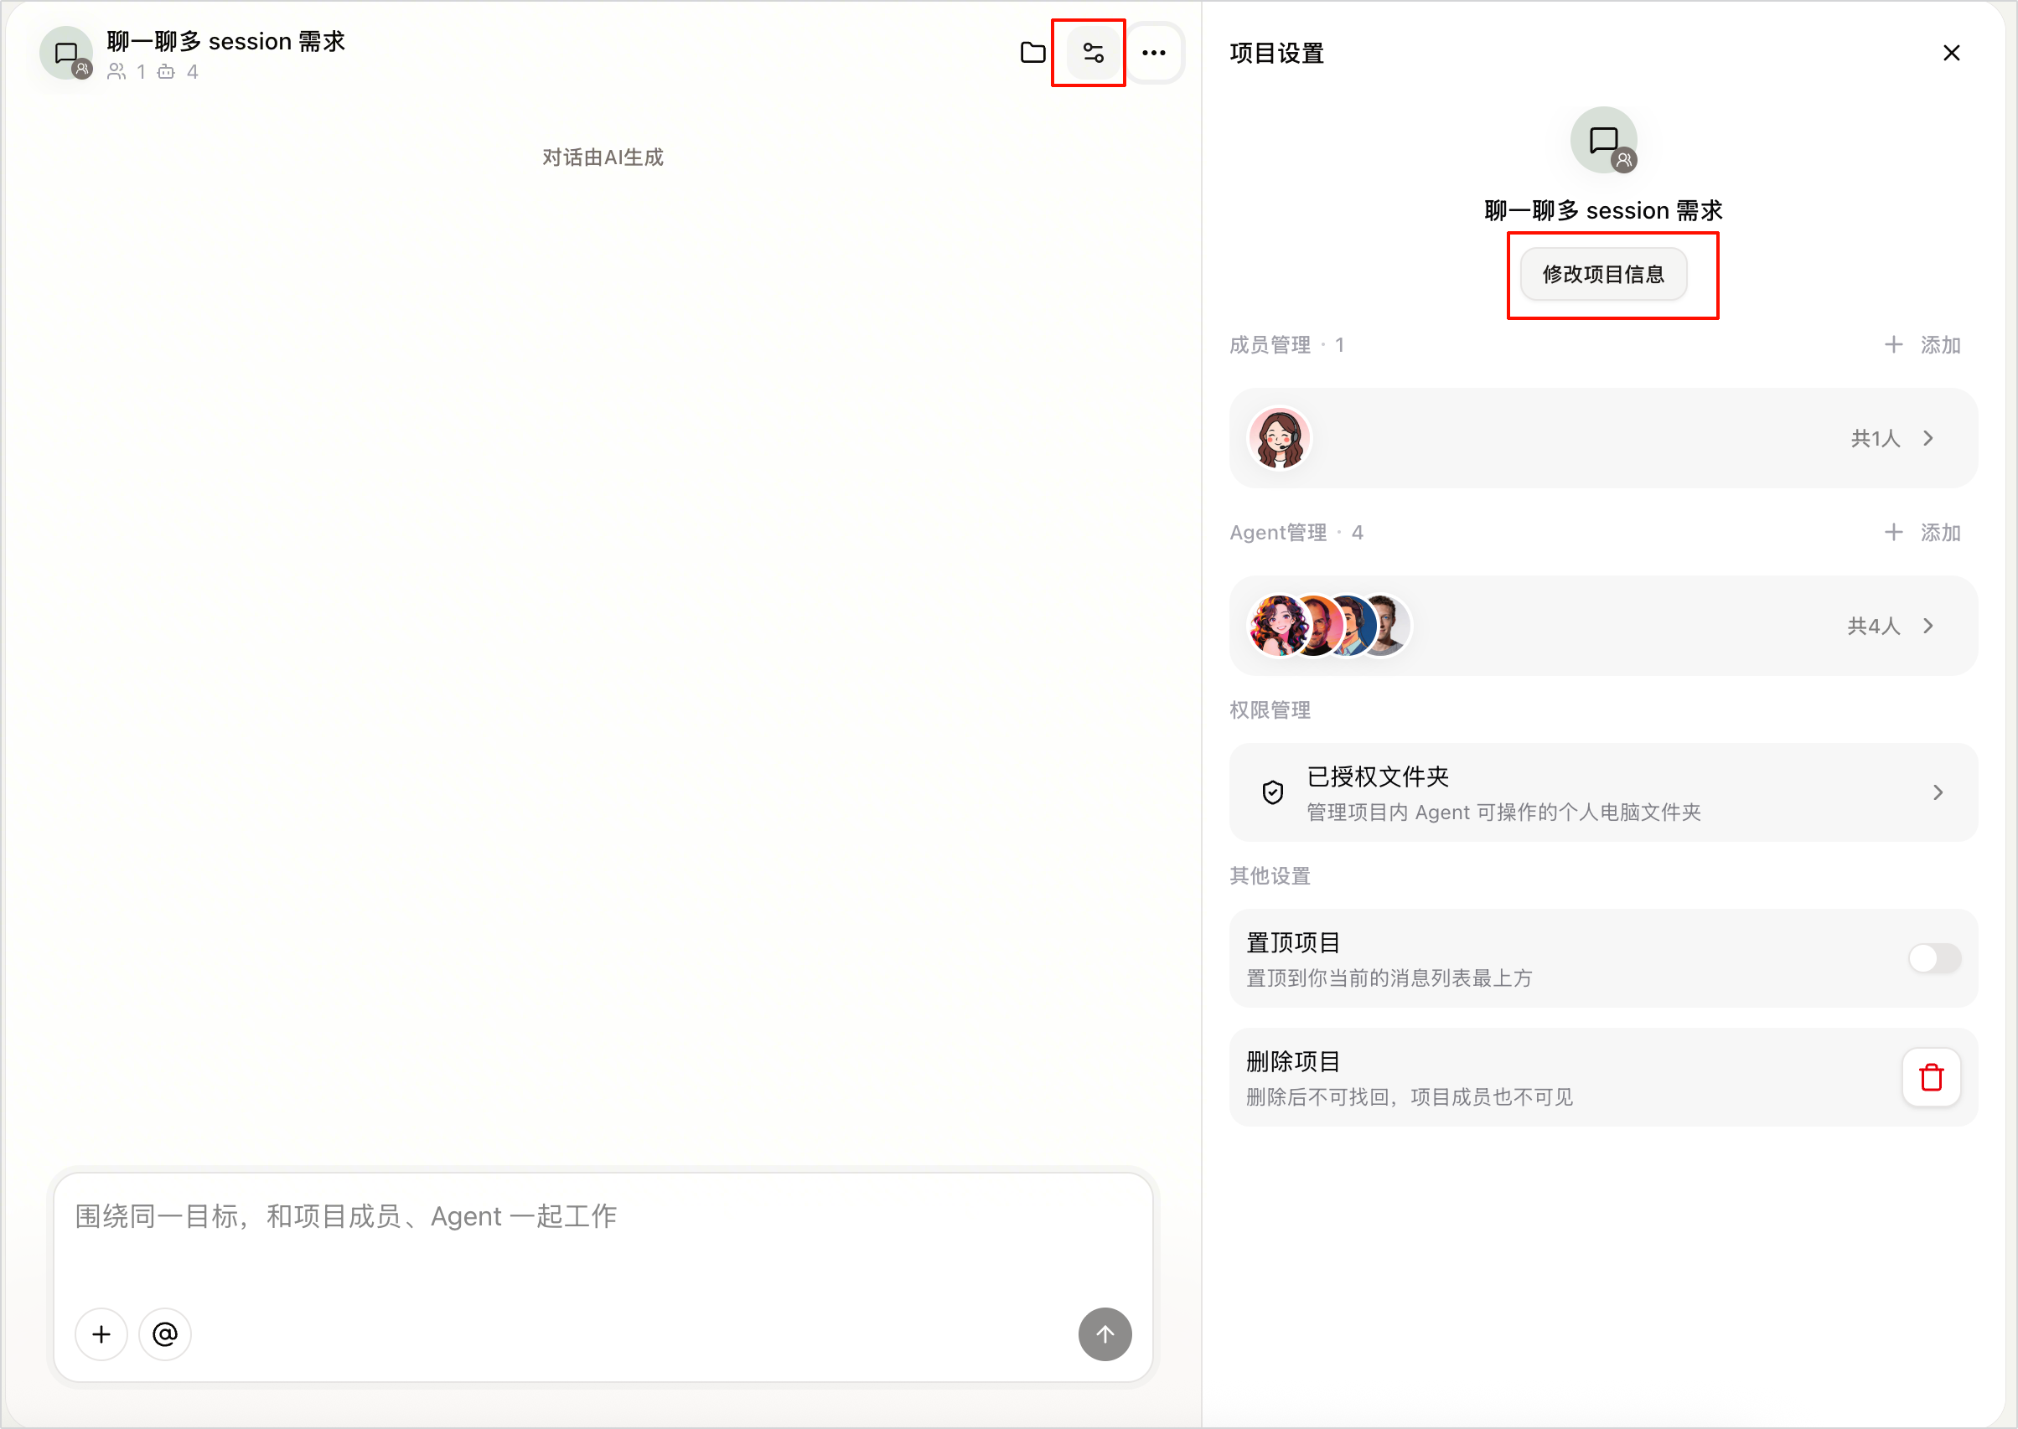
Task: Click 添加 next to Agent管理
Action: point(1922,533)
